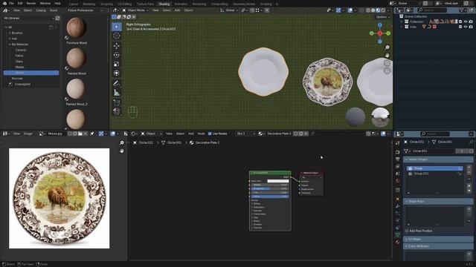Open the File menu
This screenshot has height=267, width=476.
click(11, 3)
